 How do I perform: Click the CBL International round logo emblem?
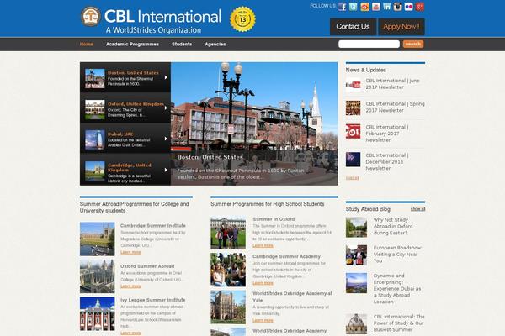click(x=91, y=17)
